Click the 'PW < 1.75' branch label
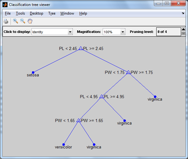The height and width of the screenshot is (159, 188). pyautogui.click(x=115, y=72)
